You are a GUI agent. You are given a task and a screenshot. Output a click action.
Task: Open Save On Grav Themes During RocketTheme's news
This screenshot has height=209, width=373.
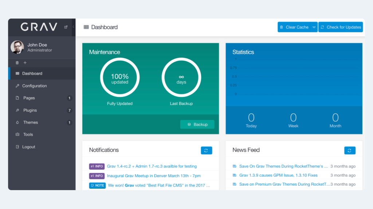(283, 166)
